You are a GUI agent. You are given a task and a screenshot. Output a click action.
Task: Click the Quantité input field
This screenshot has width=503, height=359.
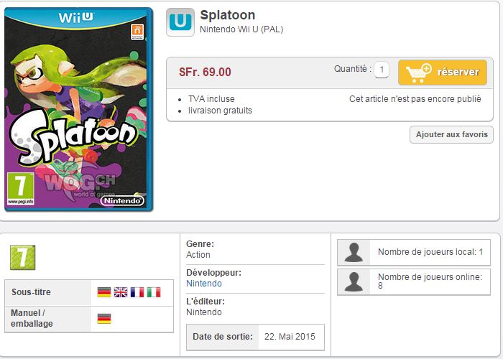pyautogui.click(x=382, y=70)
